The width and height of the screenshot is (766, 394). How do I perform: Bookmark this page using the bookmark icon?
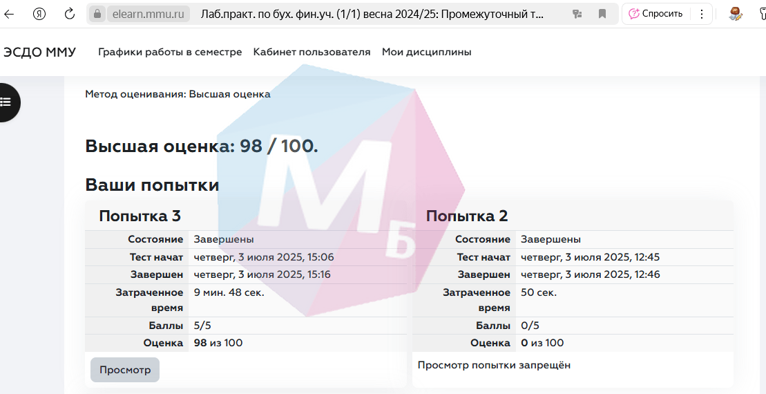tap(602, 14)
